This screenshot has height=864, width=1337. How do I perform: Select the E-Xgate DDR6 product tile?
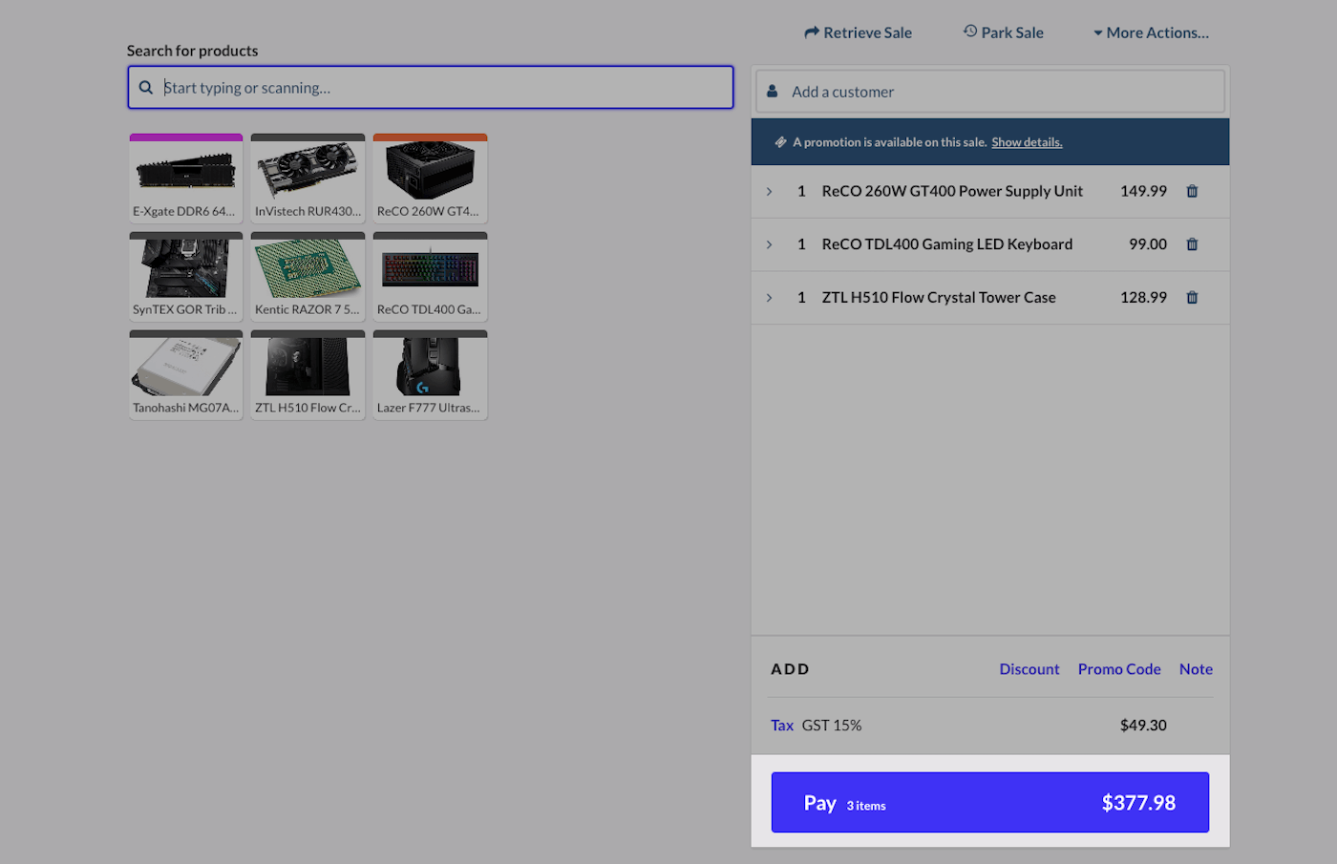pos(186,179)
